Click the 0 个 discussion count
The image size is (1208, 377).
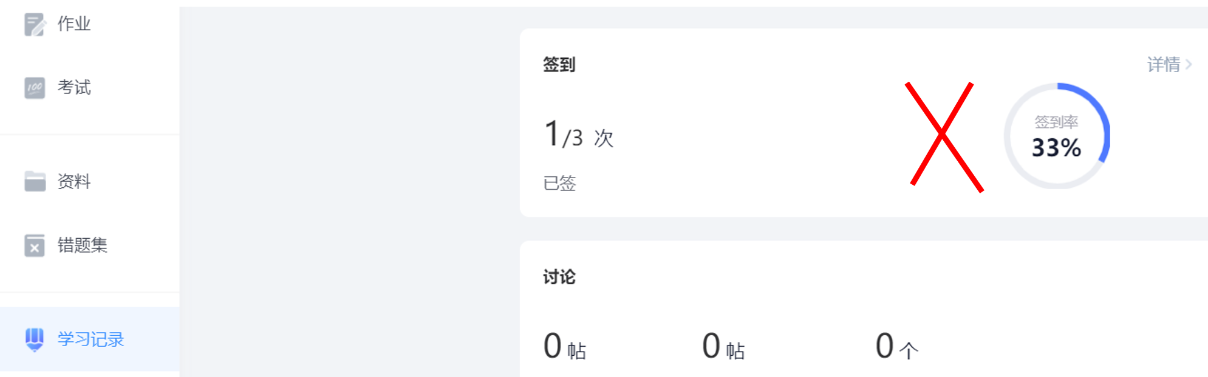coord(896,347)
